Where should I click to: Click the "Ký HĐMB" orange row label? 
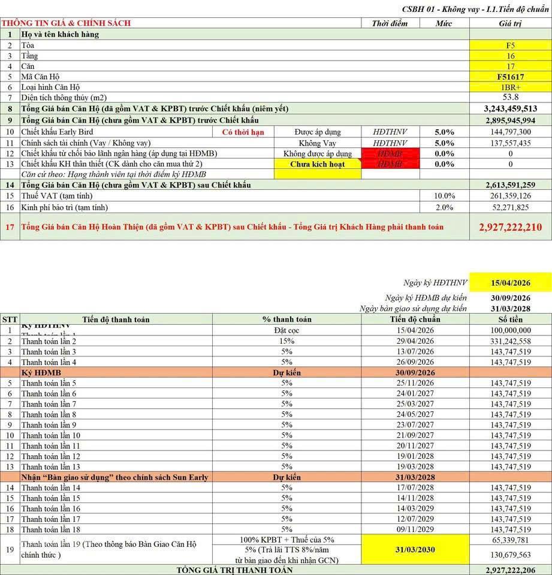point(41,373)
